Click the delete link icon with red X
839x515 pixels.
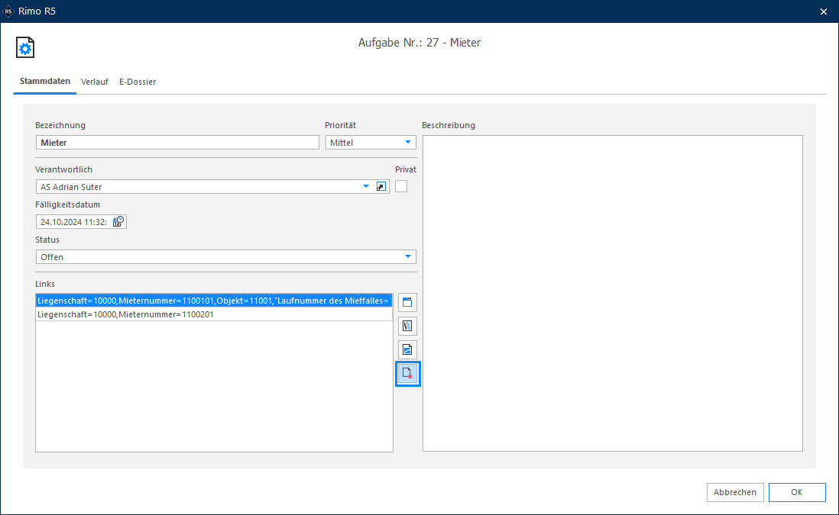pyautogui.click(x=408, y=373)
